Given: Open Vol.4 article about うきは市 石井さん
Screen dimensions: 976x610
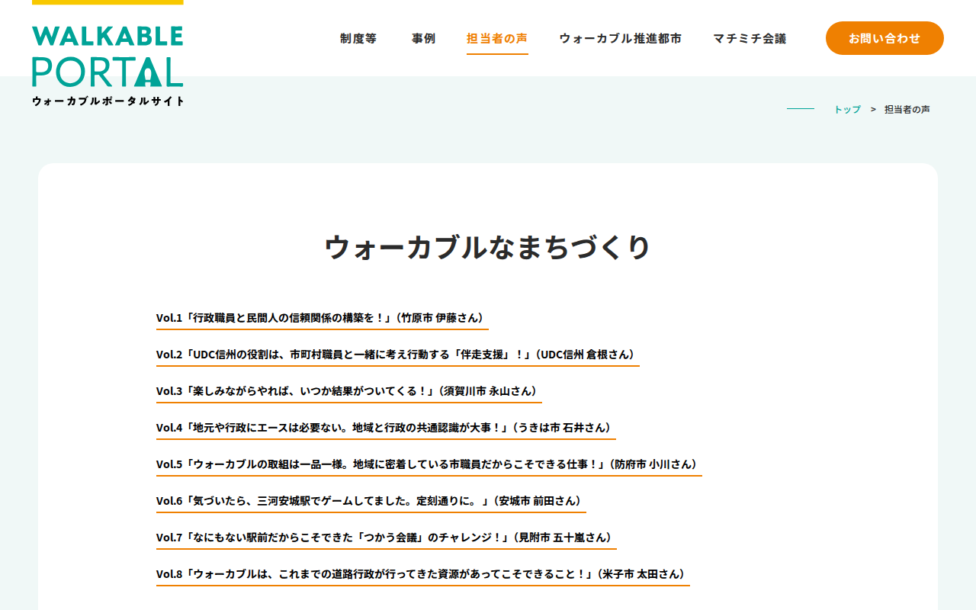Looking at the screenshot, I should [x=386, y=428].
